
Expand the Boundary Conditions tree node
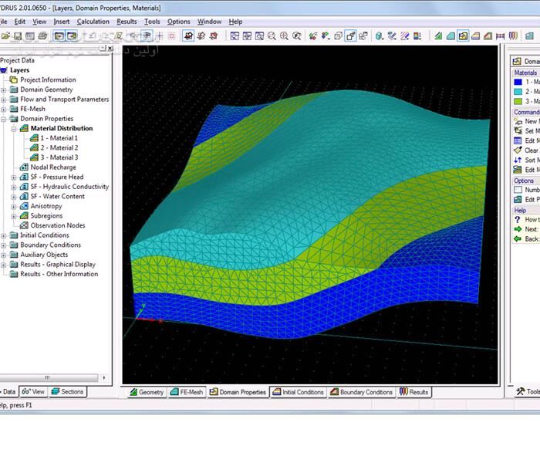coord(4,245)
